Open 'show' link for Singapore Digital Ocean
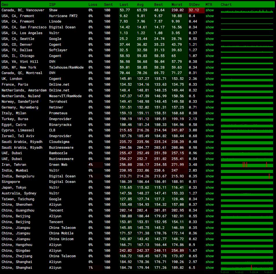 pyautogui.click(x=210, y=182)
